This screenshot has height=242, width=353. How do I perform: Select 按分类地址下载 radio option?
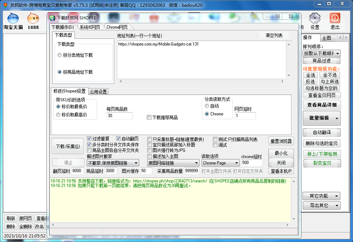(x=60, y=55)
